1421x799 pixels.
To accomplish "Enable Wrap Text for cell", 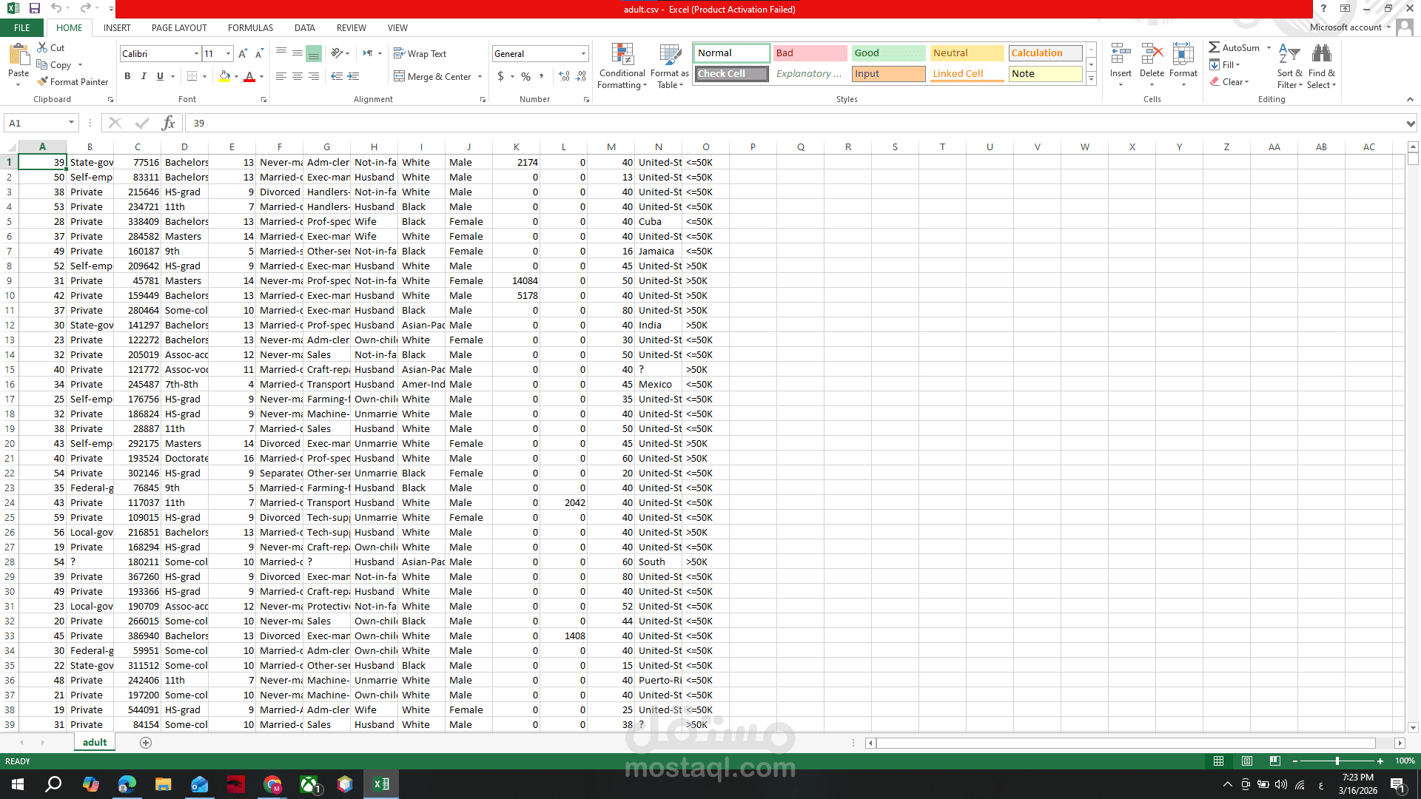I will click(420, 53).
